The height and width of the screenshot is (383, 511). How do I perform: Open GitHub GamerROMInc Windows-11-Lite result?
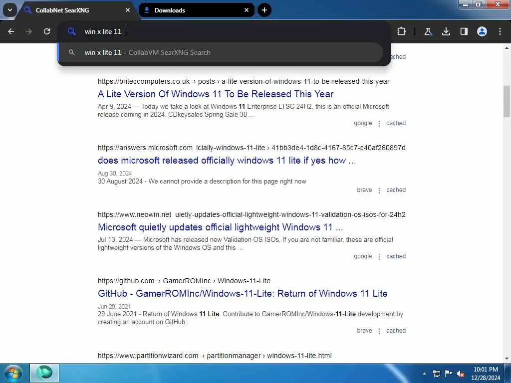243,293
